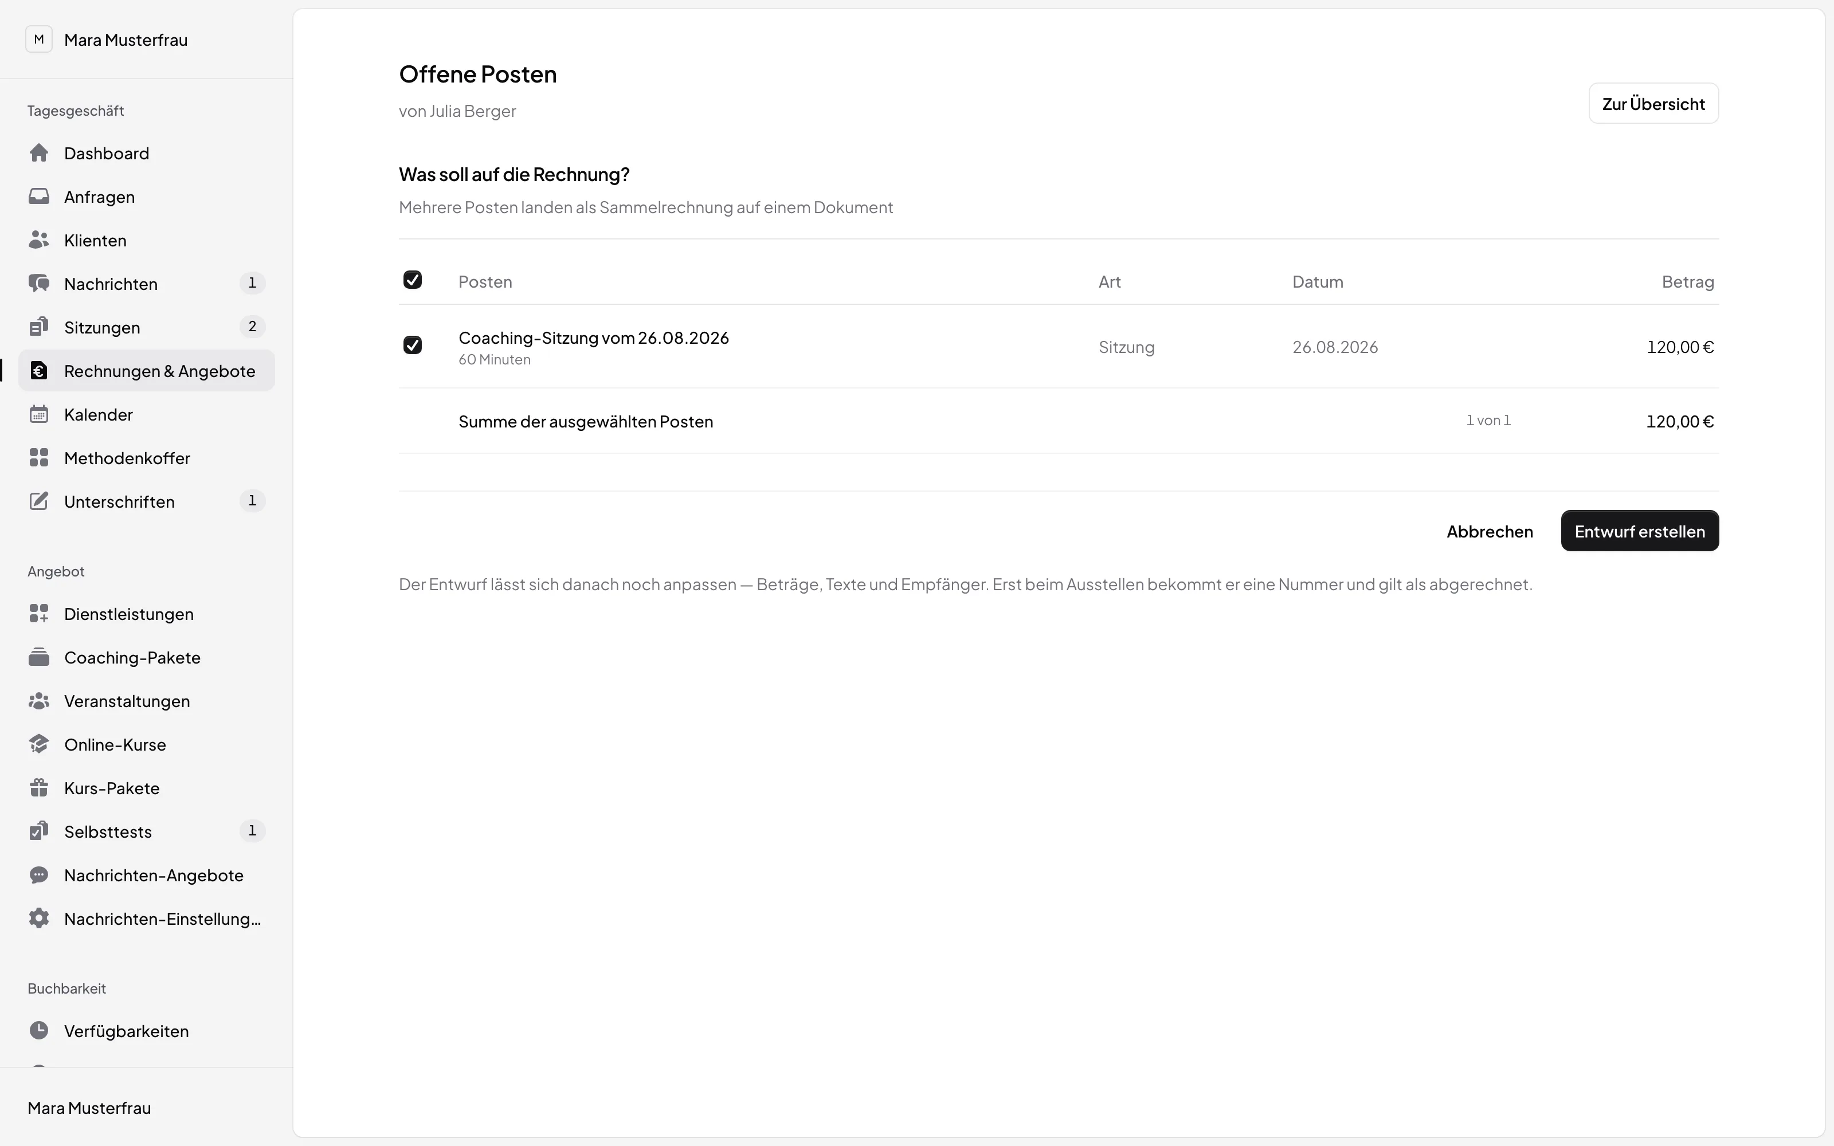This screenshot has height=1146, width=1834.
Task: Click the M avatar next to Mara Musterfrau
Action: click(x=38, y=40)
